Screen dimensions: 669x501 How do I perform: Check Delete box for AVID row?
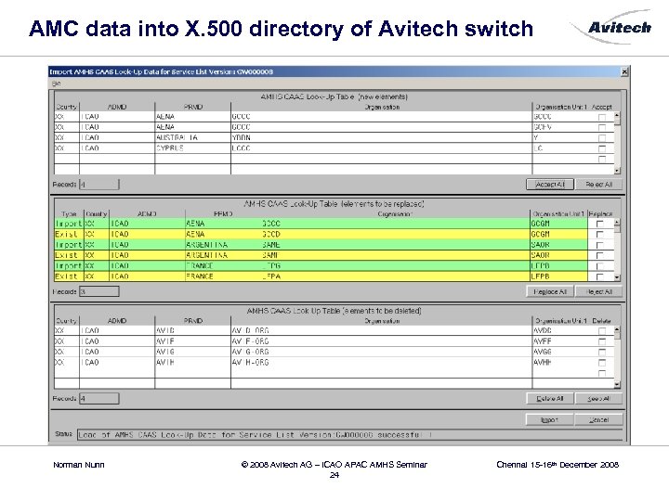point(601,331)
